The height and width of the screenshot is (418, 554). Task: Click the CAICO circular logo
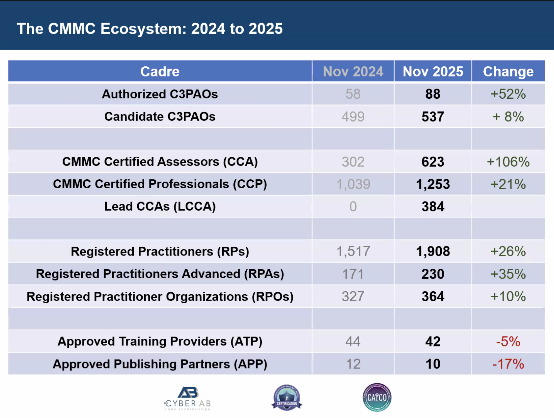click(377, 397)
